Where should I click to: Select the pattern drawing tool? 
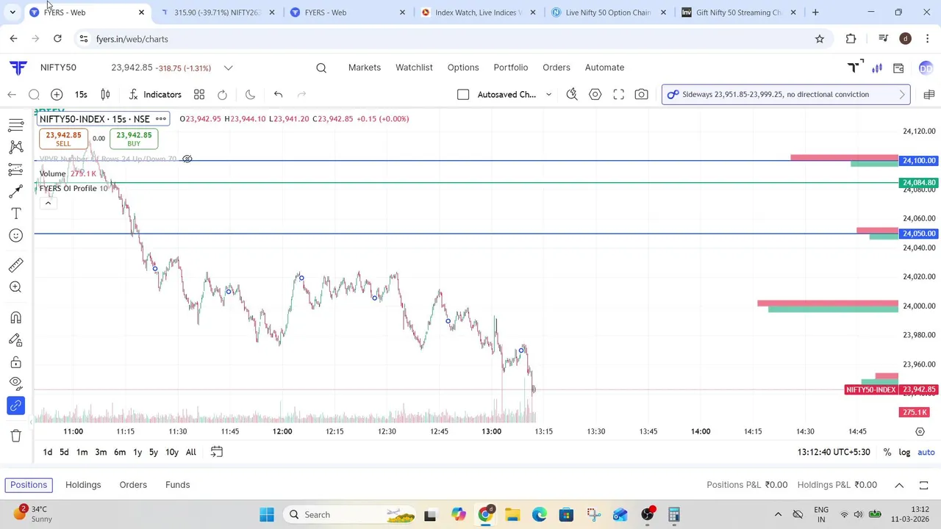15,147
